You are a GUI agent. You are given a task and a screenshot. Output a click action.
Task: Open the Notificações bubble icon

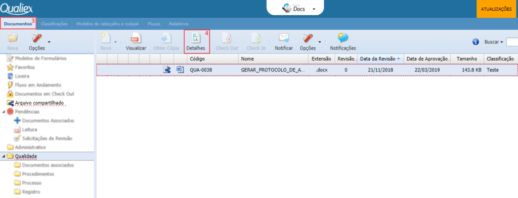(x=343, y=38)
